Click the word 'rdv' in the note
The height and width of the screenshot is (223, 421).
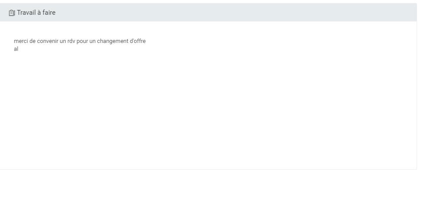[71, 41]
